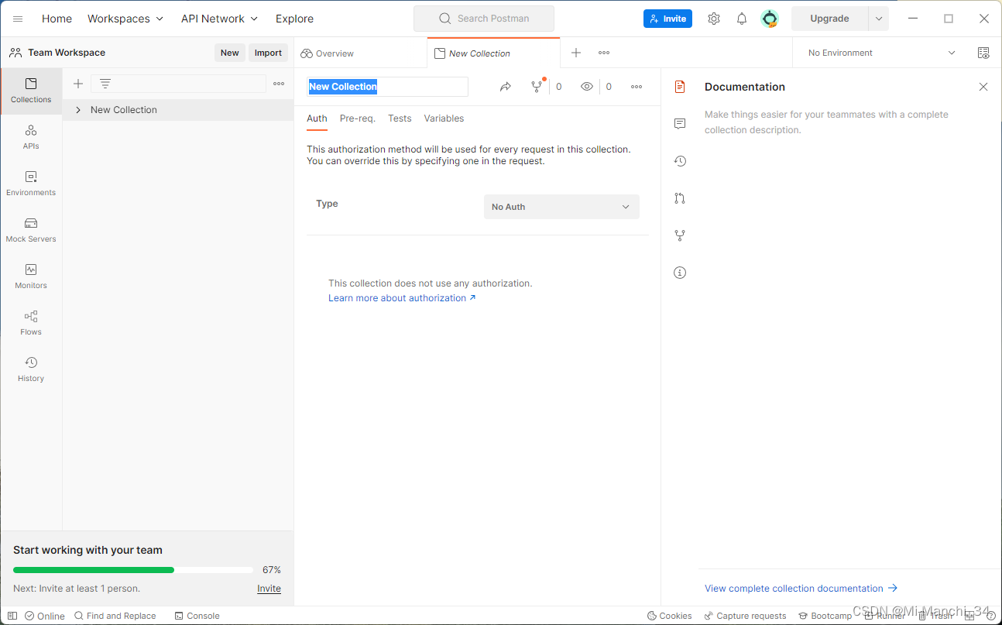
Task: Toggle watch collection eye icon
Action: (x=587, y=87)
